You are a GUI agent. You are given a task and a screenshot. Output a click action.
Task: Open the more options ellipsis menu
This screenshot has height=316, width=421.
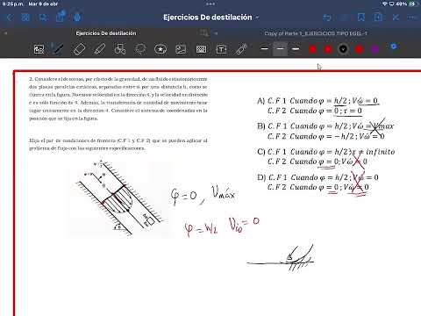point(412,18)
